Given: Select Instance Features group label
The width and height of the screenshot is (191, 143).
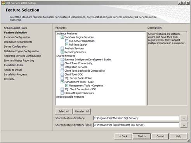Looking at the screenshot, I should point(67,33).
